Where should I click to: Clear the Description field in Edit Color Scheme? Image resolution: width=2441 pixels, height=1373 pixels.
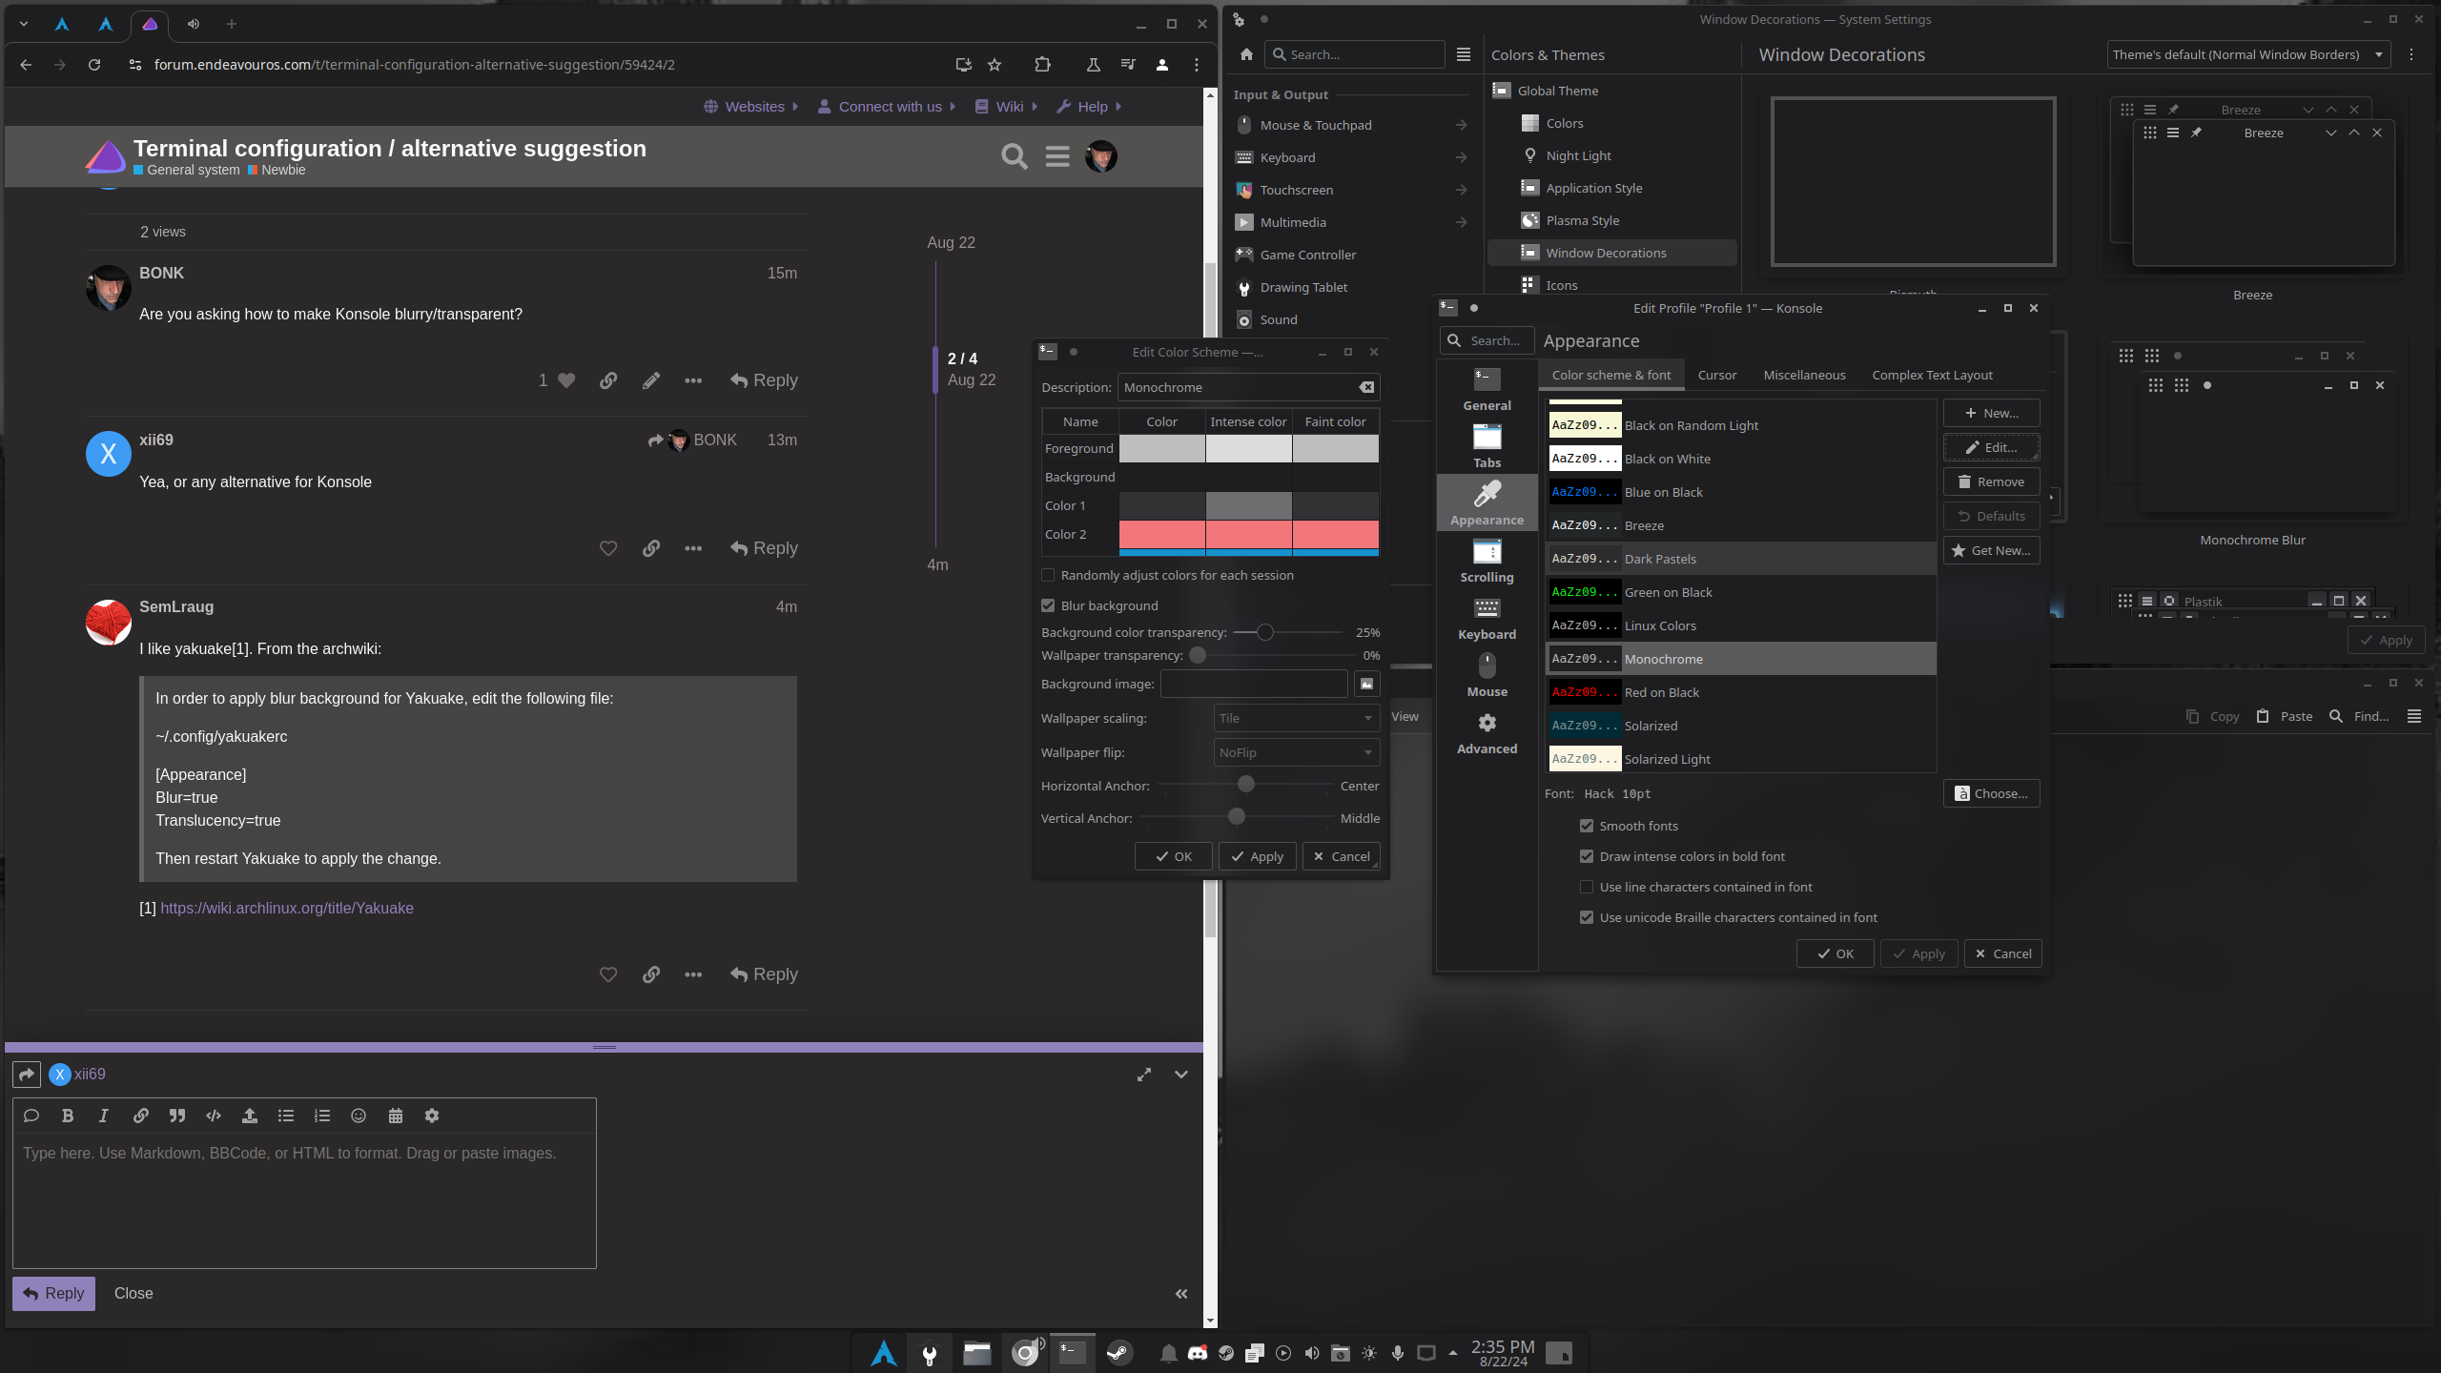[x=1366, y=387]
